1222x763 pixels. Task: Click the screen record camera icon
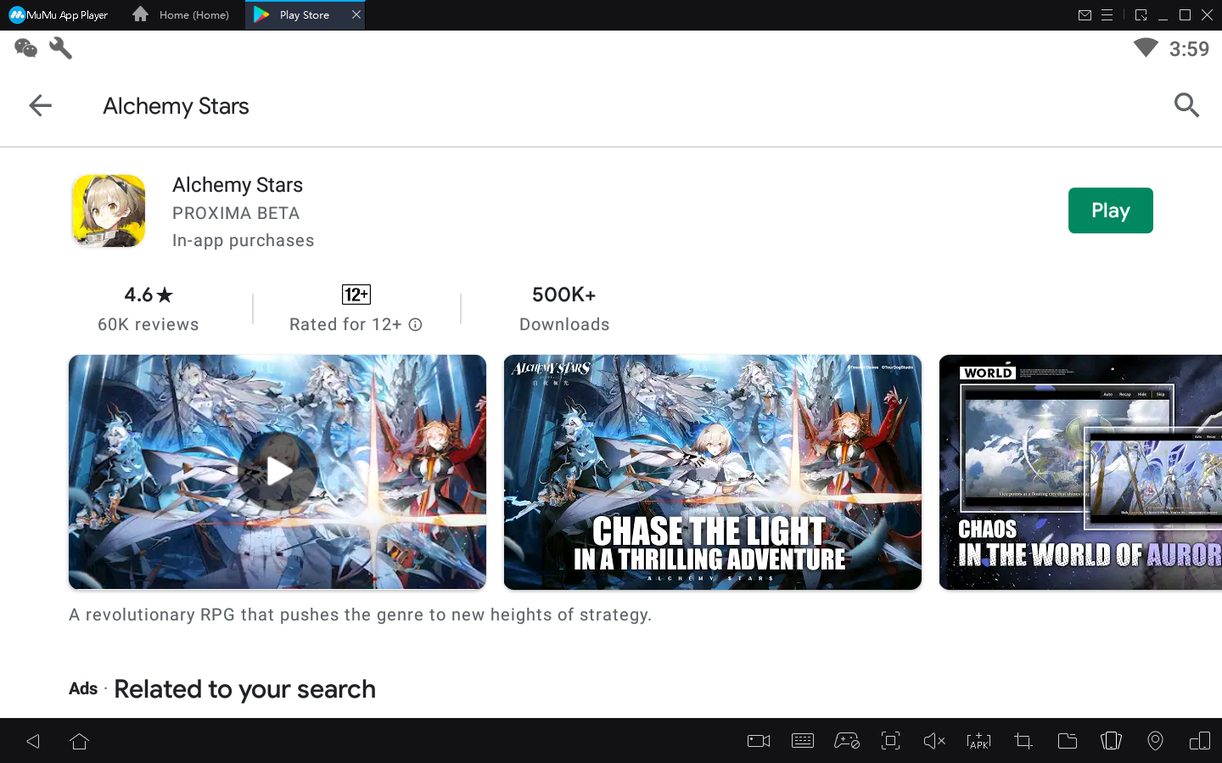[759, 741]
